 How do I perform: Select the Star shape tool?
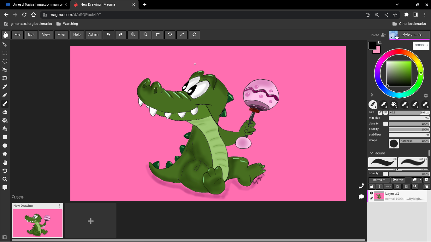click(x=5, y=154)
